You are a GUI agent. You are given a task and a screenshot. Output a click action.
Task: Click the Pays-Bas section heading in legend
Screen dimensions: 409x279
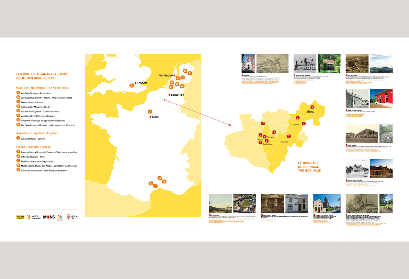coord(42,88)
